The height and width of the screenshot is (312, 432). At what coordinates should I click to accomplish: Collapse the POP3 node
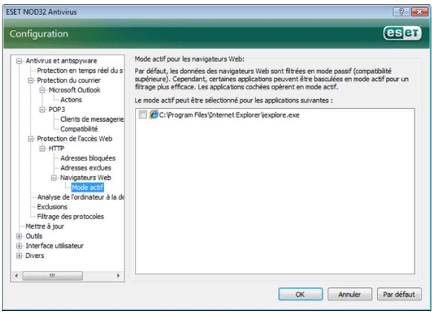(x=42, y=109)
